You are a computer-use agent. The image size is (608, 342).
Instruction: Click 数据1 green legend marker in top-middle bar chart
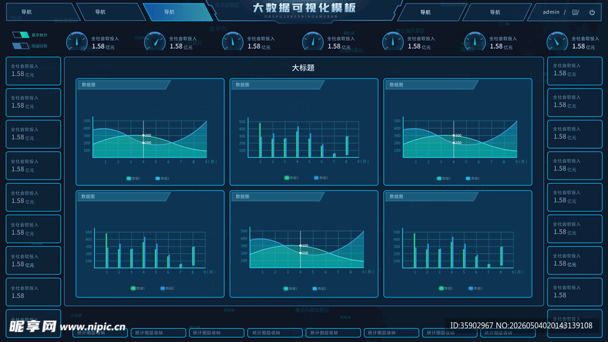coord(287,178)
